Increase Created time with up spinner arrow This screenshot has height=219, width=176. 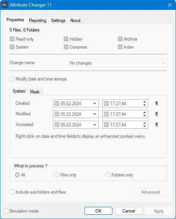click(x=145, y=102)
